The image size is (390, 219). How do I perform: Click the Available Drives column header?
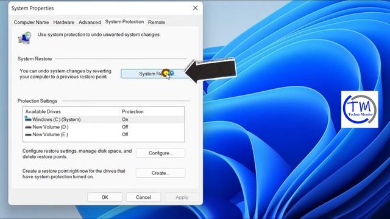(x=71, y=111)
